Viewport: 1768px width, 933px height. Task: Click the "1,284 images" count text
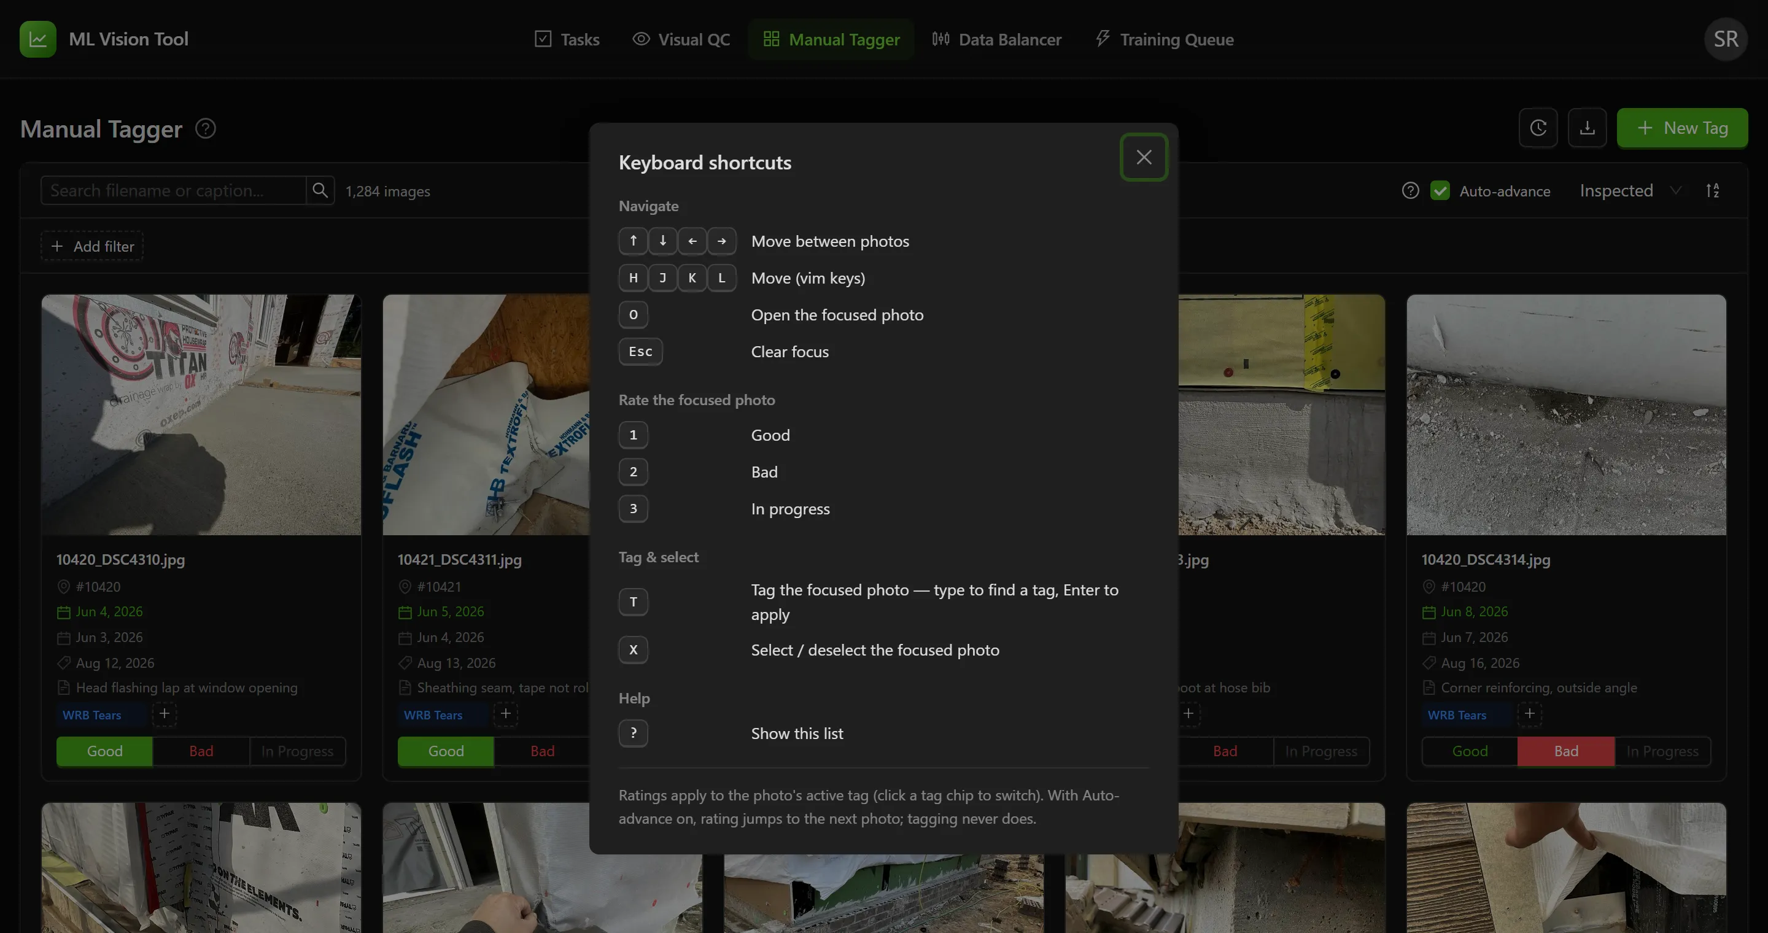tap(388, 192)
